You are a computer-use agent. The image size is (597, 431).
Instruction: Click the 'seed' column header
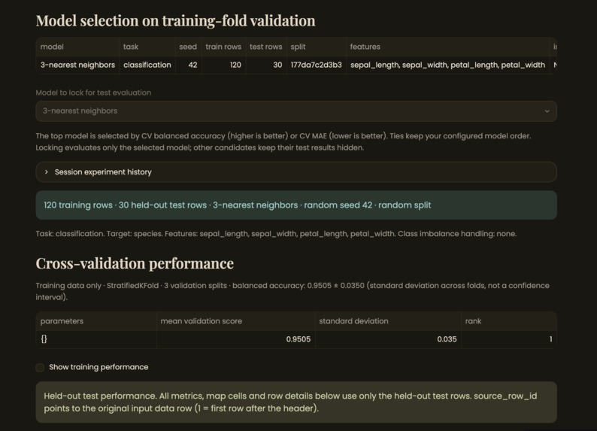click(188, 47)
